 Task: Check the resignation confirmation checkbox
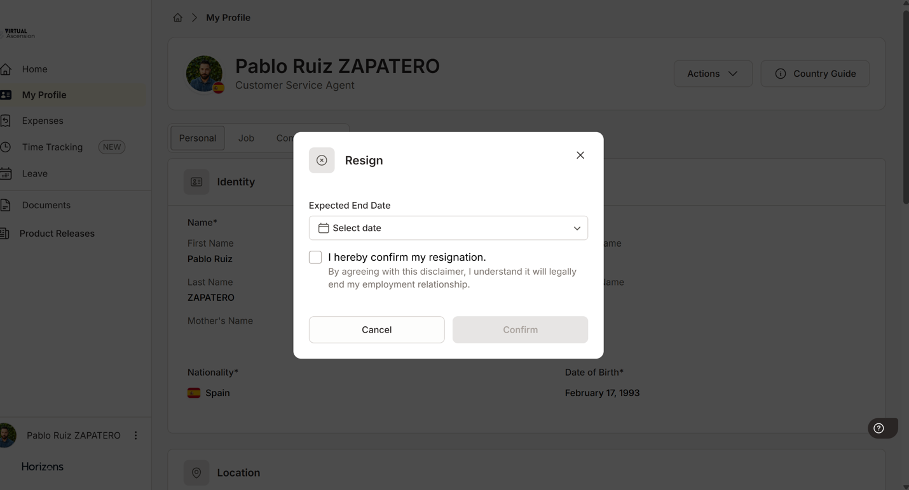pyautogui.click(x=315, y=258)
